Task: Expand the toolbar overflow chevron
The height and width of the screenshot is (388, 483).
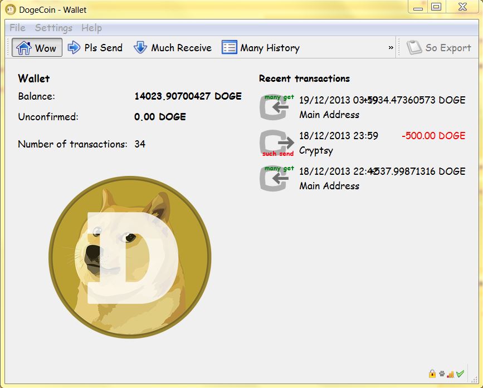Action: [391, 48]
